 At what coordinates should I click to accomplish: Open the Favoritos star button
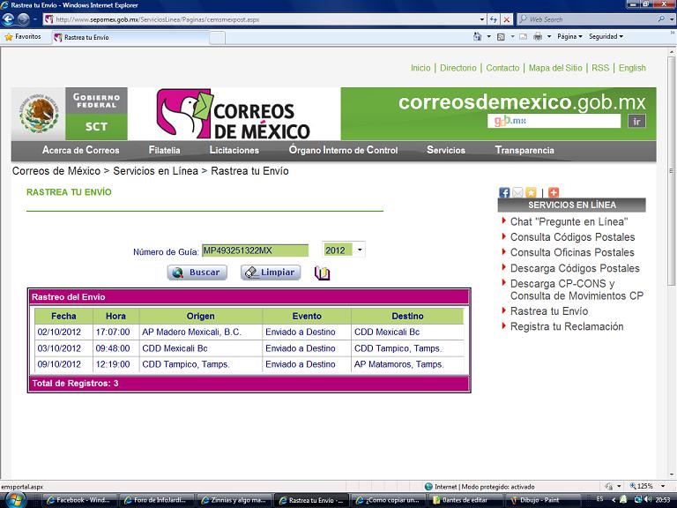click(x=23, y=37)
